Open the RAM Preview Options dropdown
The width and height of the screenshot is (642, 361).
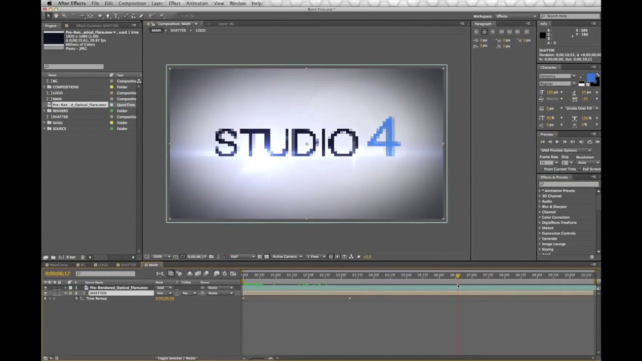pos(565,150)
